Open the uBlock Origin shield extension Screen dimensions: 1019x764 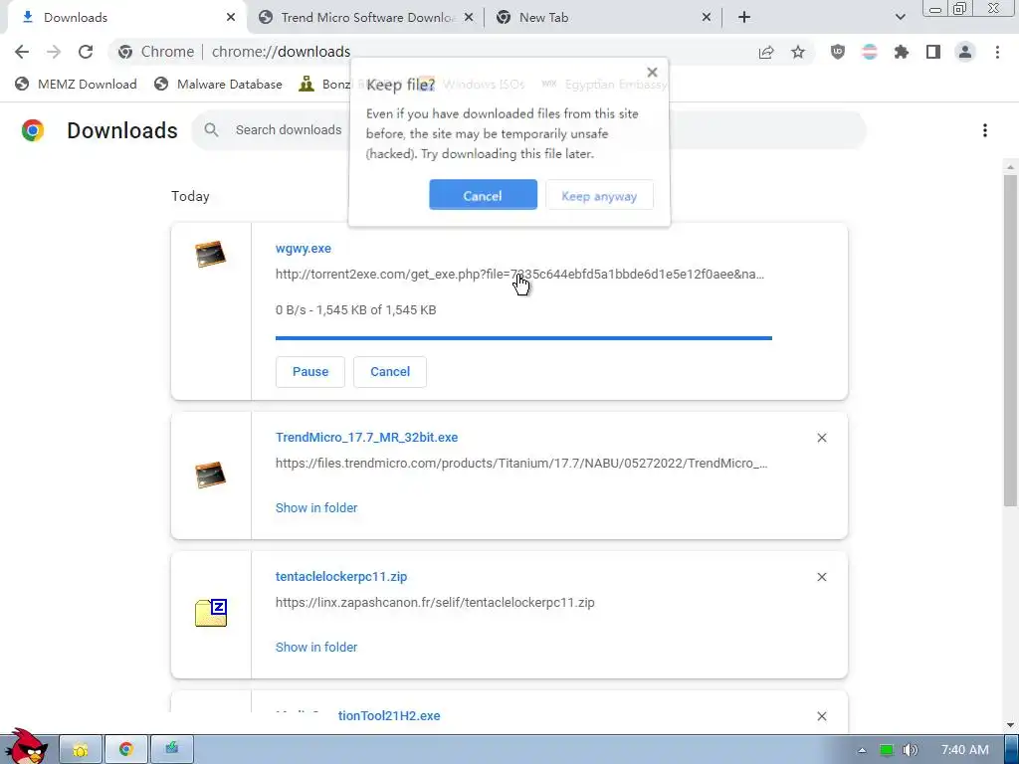coord(838,52)
